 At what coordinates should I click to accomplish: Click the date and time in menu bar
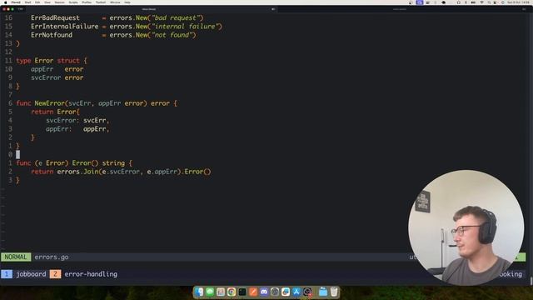pyautogui.click(x=518, y=2)
